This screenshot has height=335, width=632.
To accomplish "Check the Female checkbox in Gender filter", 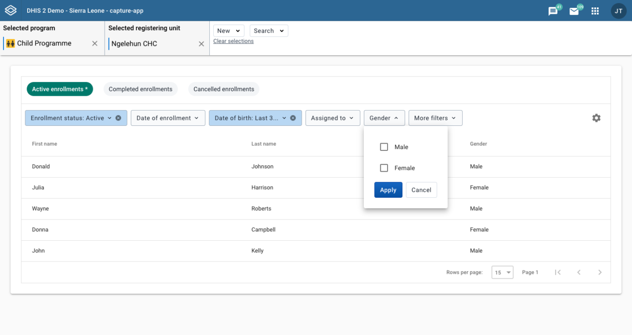I will tap(384, 168).
